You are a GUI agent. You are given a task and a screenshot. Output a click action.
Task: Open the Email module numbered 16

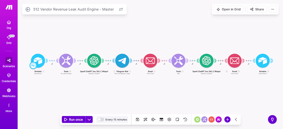coord(234,61)
